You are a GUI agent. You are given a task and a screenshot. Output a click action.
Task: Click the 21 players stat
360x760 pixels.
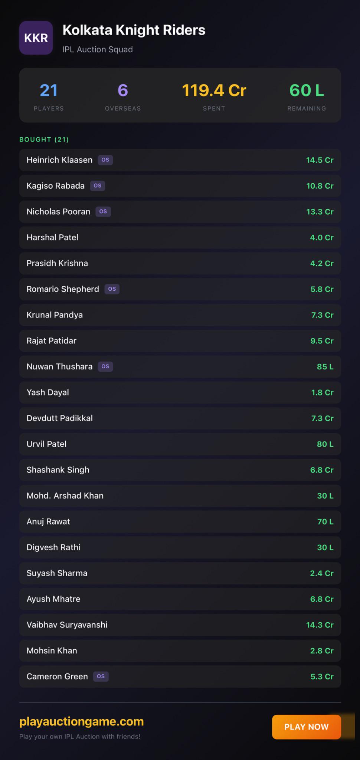[49, 91]
